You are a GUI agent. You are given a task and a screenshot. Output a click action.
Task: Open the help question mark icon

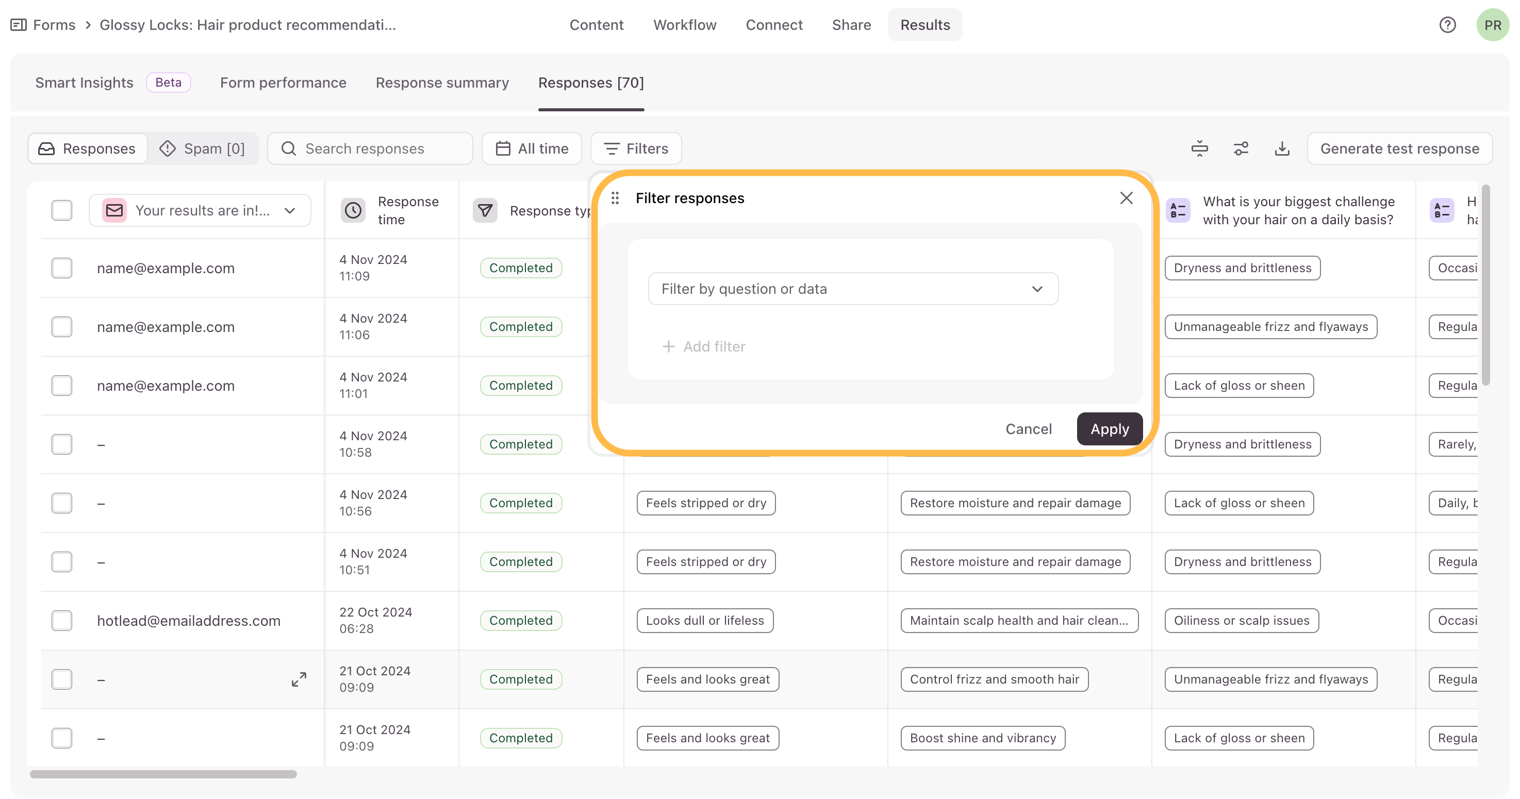coord(1447,25)
